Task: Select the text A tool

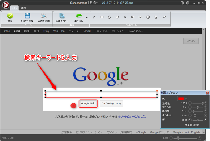Action: [x=125, y=17]
